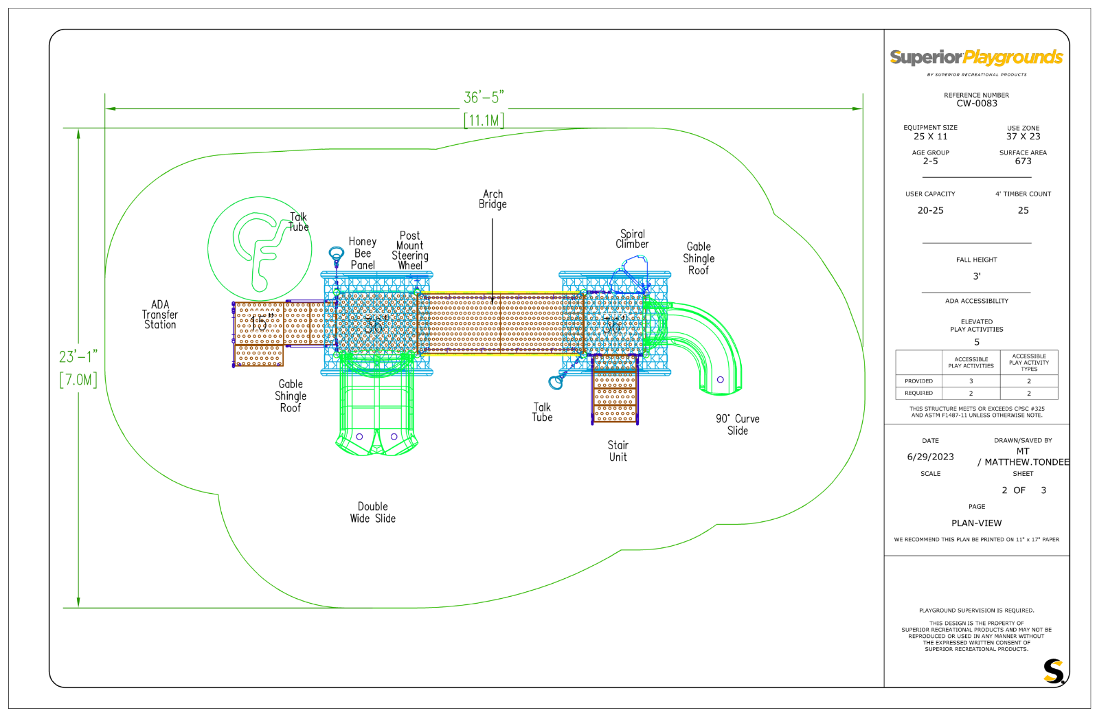Click the Gable Shingle Roof label below transfer station
Screen dimensions: 1108x717
(291, 396)
